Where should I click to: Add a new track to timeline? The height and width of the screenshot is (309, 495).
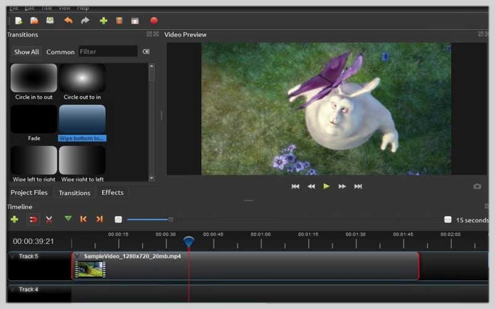14,219
